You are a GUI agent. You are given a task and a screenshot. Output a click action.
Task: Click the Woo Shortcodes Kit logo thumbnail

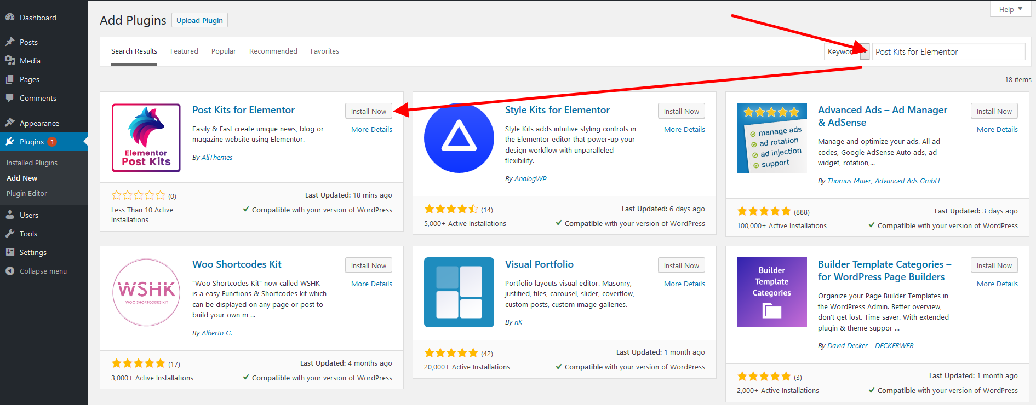[x=146, y=292]
